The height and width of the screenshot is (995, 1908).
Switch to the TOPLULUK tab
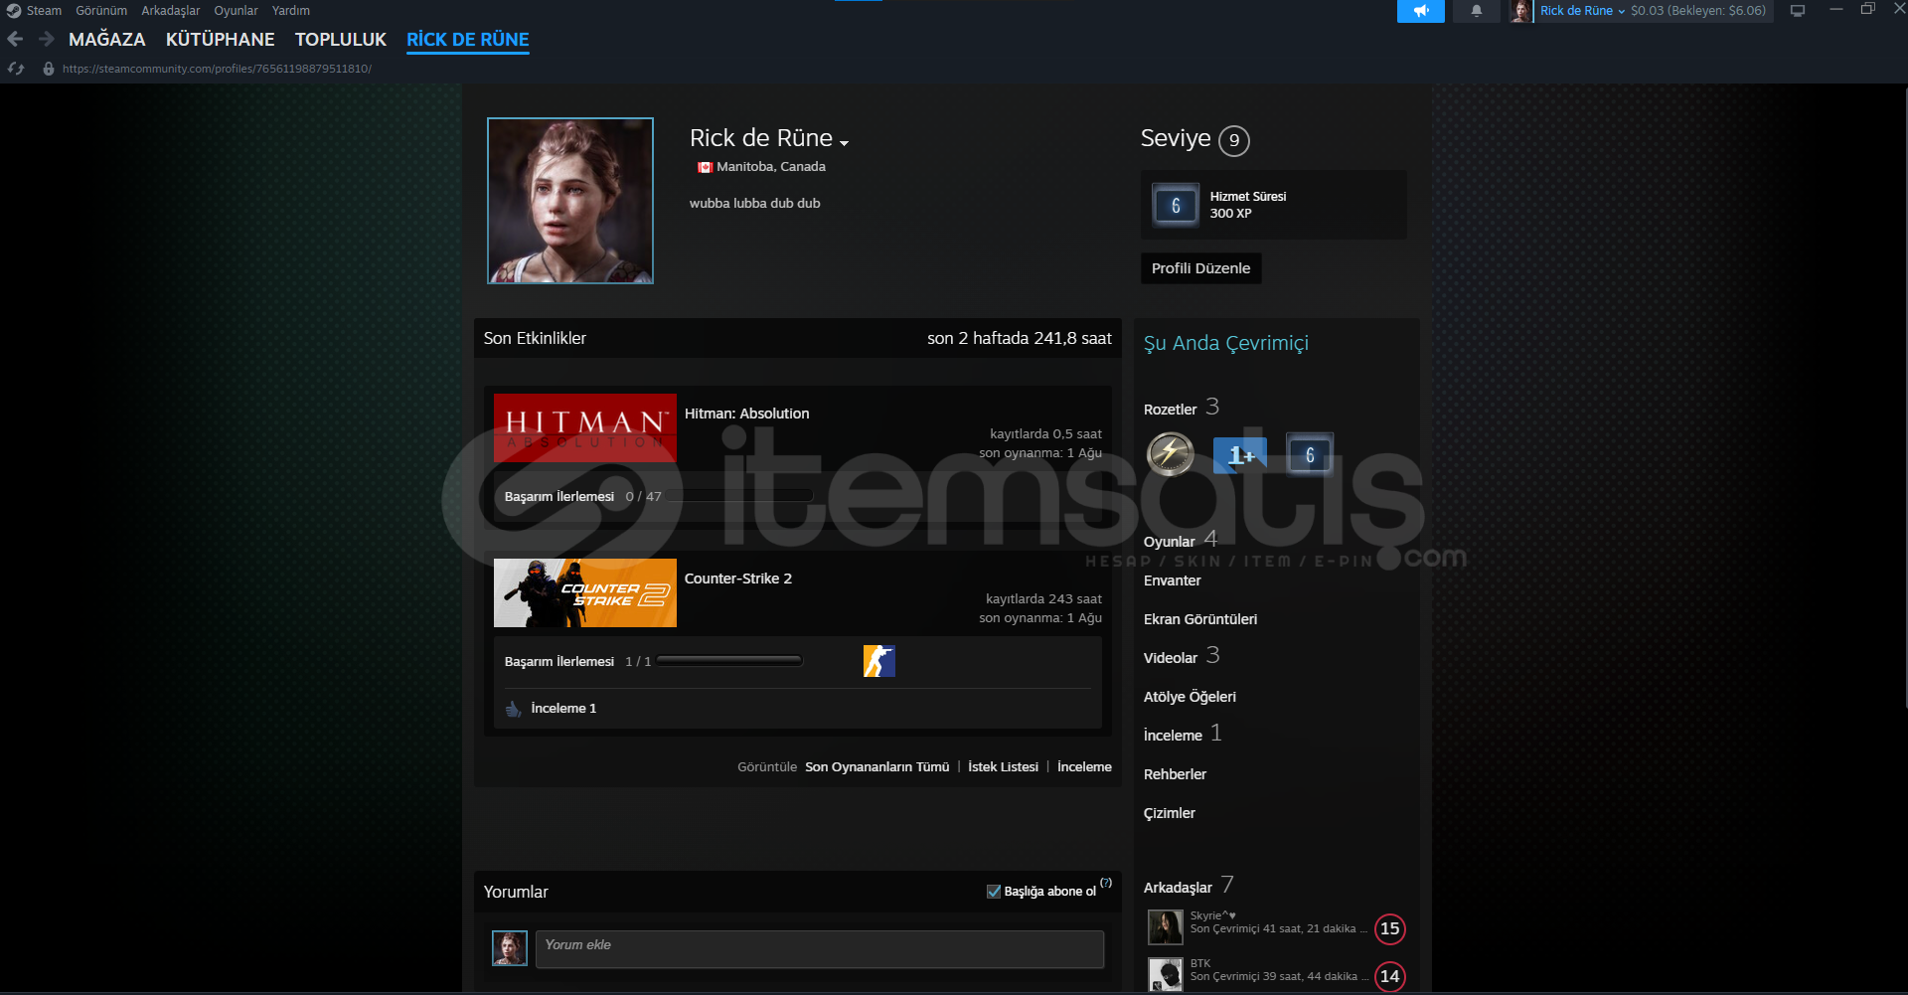pyautogui.click(x=340, y=40)
